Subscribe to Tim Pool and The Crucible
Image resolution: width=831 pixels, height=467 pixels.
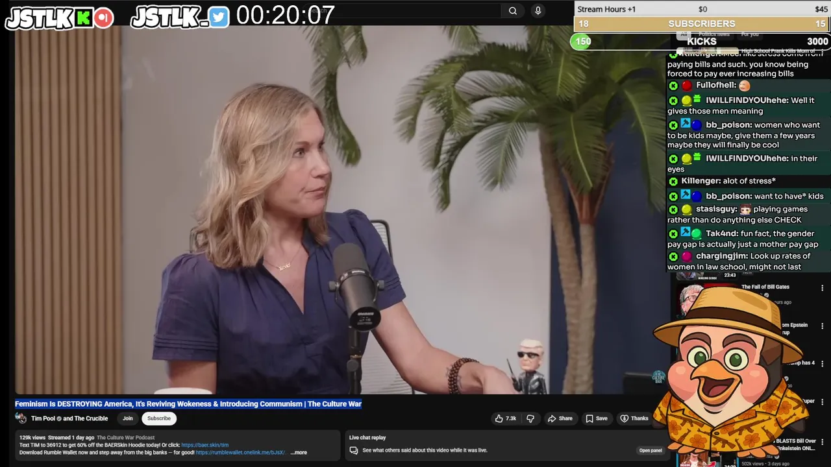(x=159, y=418)
